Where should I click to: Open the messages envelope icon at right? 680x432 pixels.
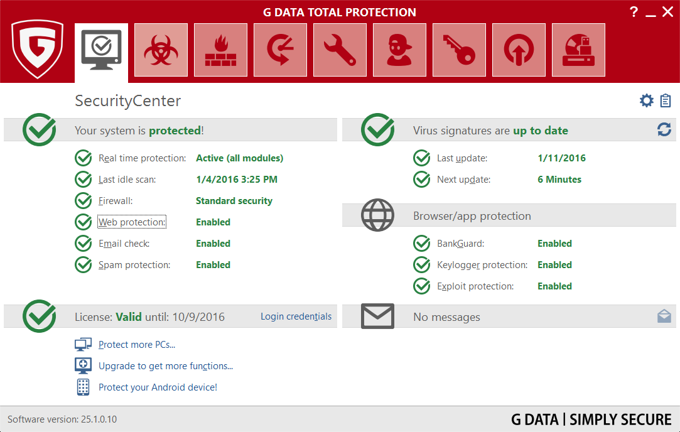coord(664,316)
